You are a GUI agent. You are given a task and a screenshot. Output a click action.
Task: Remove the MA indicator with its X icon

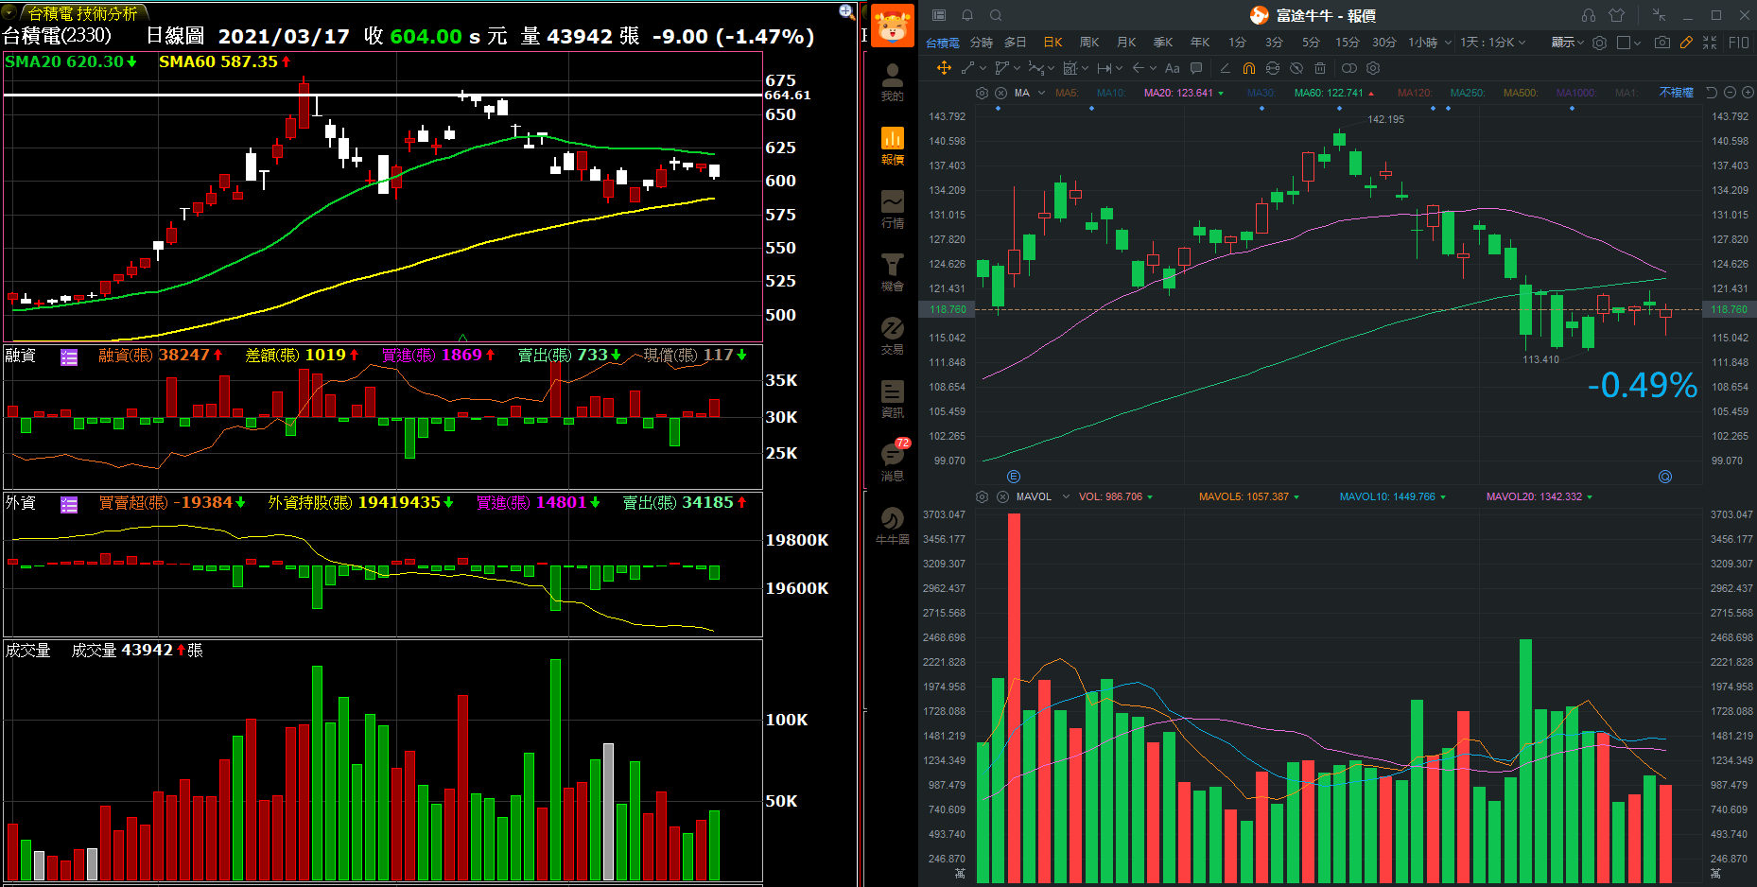(x=1000, y=93)
